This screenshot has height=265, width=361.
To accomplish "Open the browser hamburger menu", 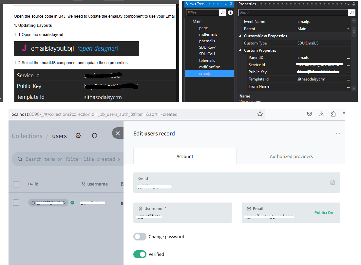I will (344, 114).
